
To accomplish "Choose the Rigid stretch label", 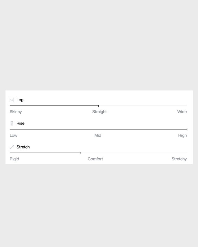I will tap(14, 159).
